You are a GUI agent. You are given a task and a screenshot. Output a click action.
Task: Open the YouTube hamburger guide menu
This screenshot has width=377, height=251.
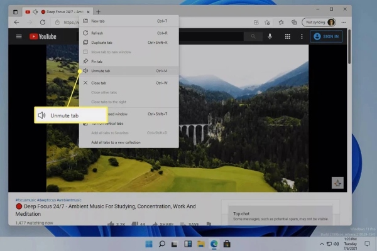coord(19,37)
